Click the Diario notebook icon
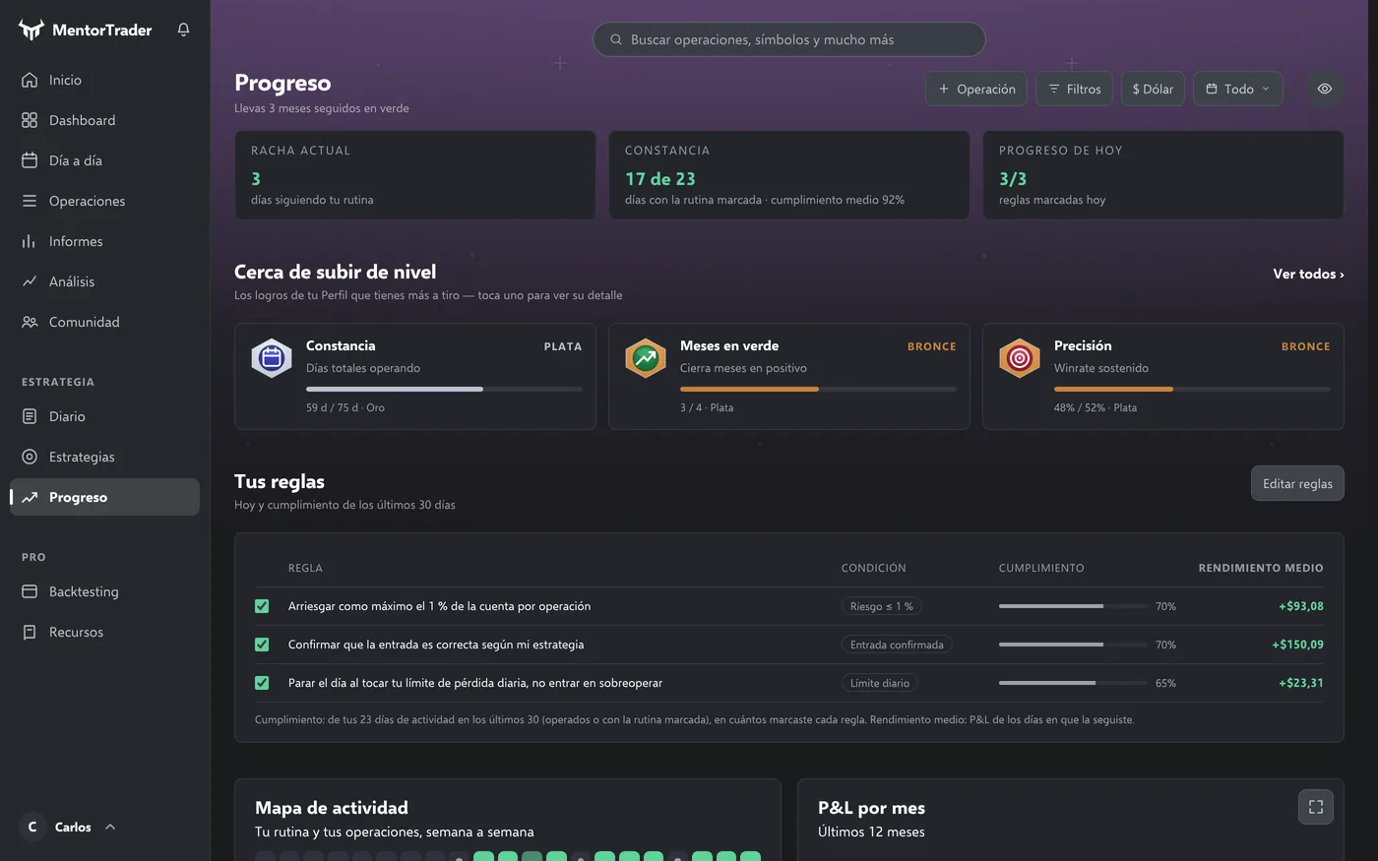Image resolution: width=1378 pixels, height=861 pixels. coord(30,416)
